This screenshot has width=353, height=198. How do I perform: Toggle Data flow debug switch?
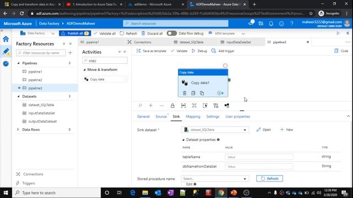tap(172, 33)
